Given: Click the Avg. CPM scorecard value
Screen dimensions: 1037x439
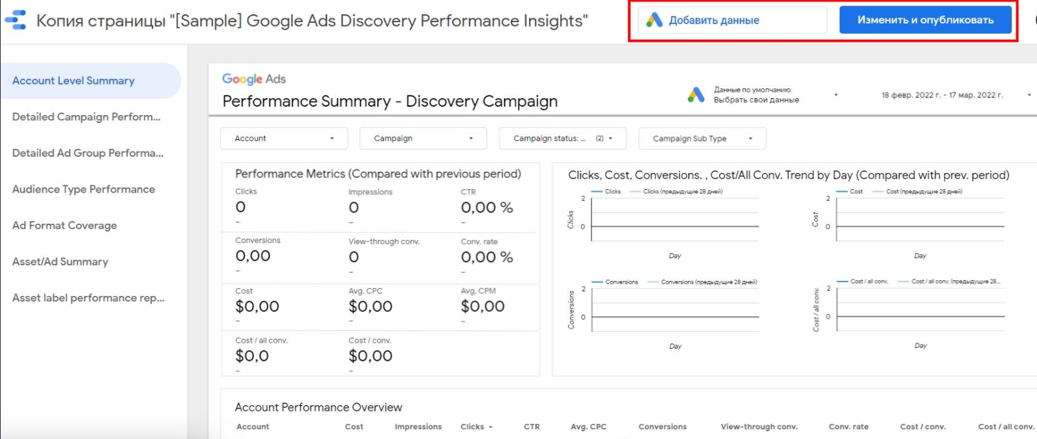Looking at the screenshot, I should pos(483,306).
